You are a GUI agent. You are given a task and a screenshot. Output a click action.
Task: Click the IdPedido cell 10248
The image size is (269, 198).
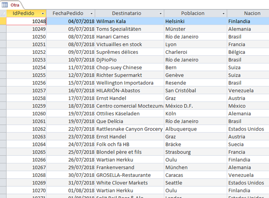click(x=26, y=21)
